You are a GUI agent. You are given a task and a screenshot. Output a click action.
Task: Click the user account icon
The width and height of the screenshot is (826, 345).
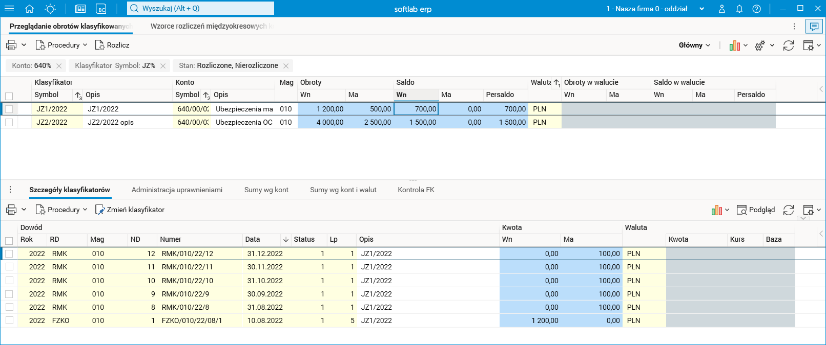click(x=721, y=9)
